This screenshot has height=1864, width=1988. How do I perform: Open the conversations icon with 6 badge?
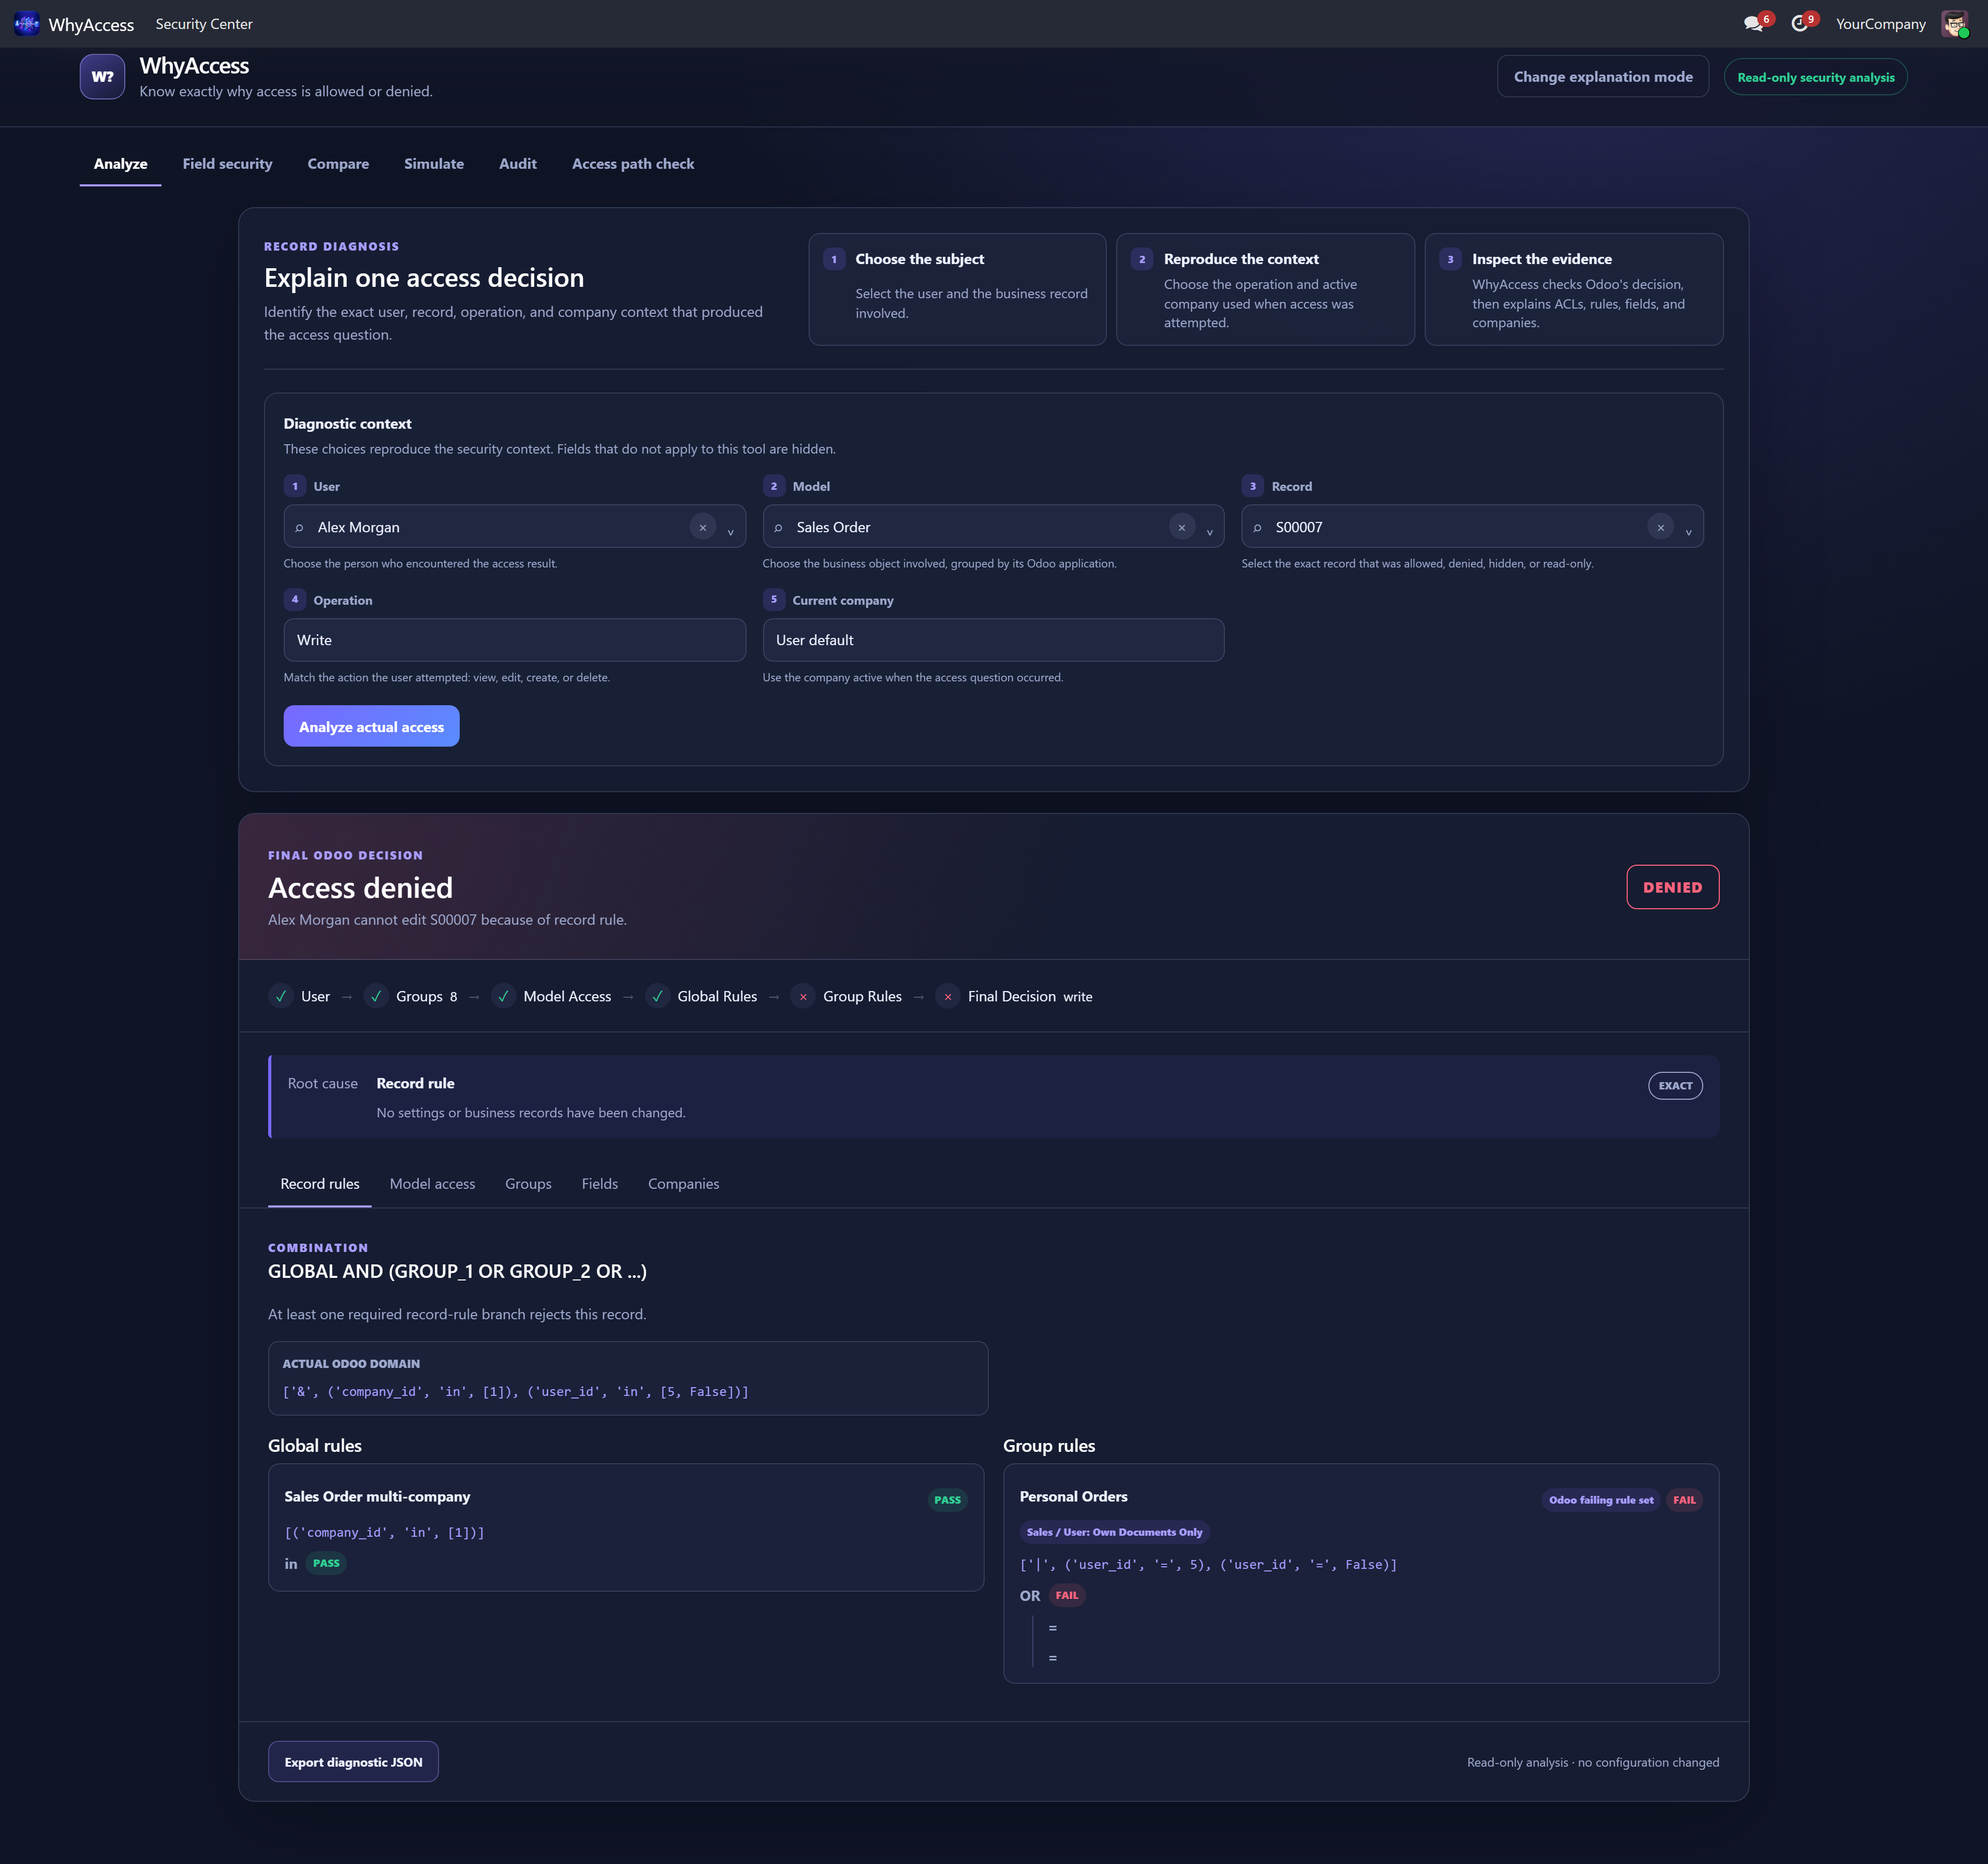click(x=1755, y=23)
